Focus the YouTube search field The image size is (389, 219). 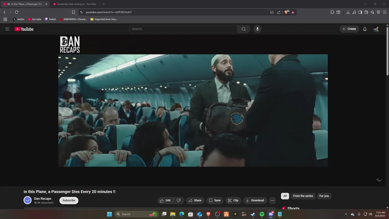coord(183,29)
